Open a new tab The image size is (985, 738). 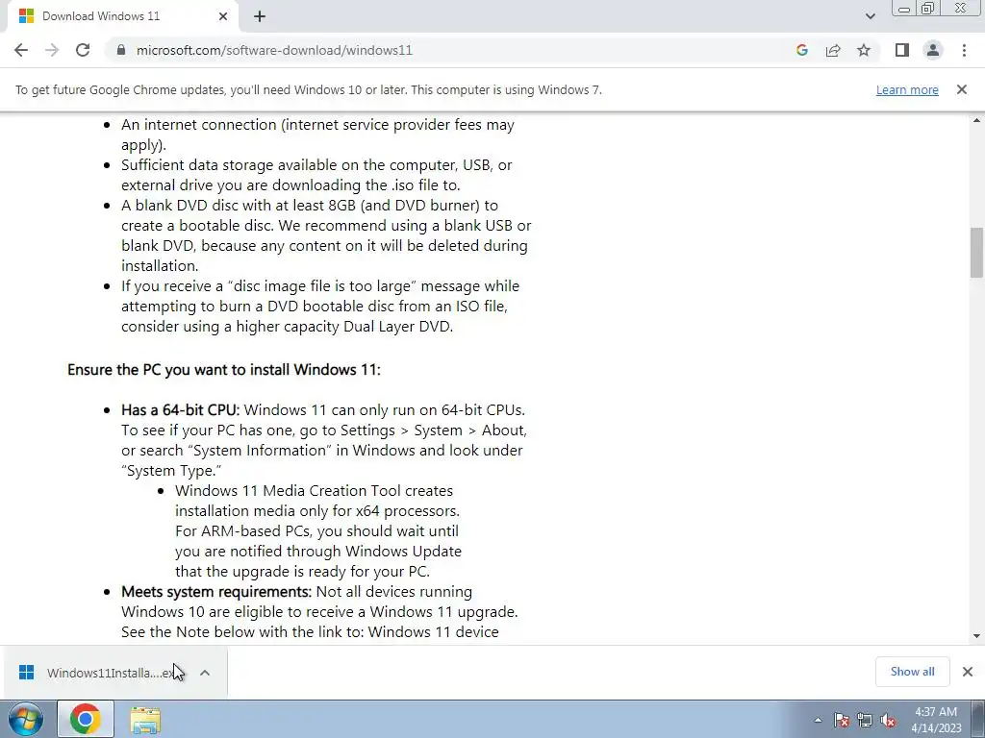[260, 16]
